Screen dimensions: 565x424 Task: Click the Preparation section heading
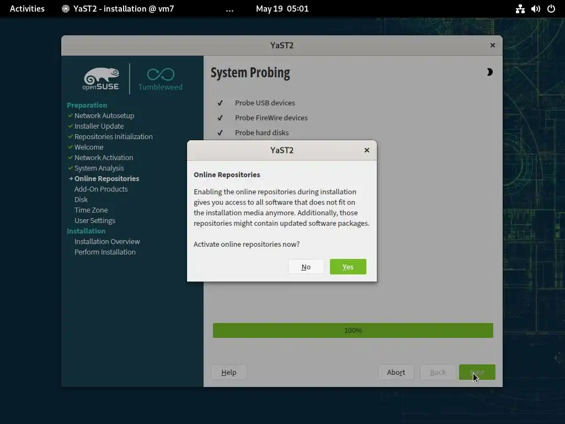(87, 105)
